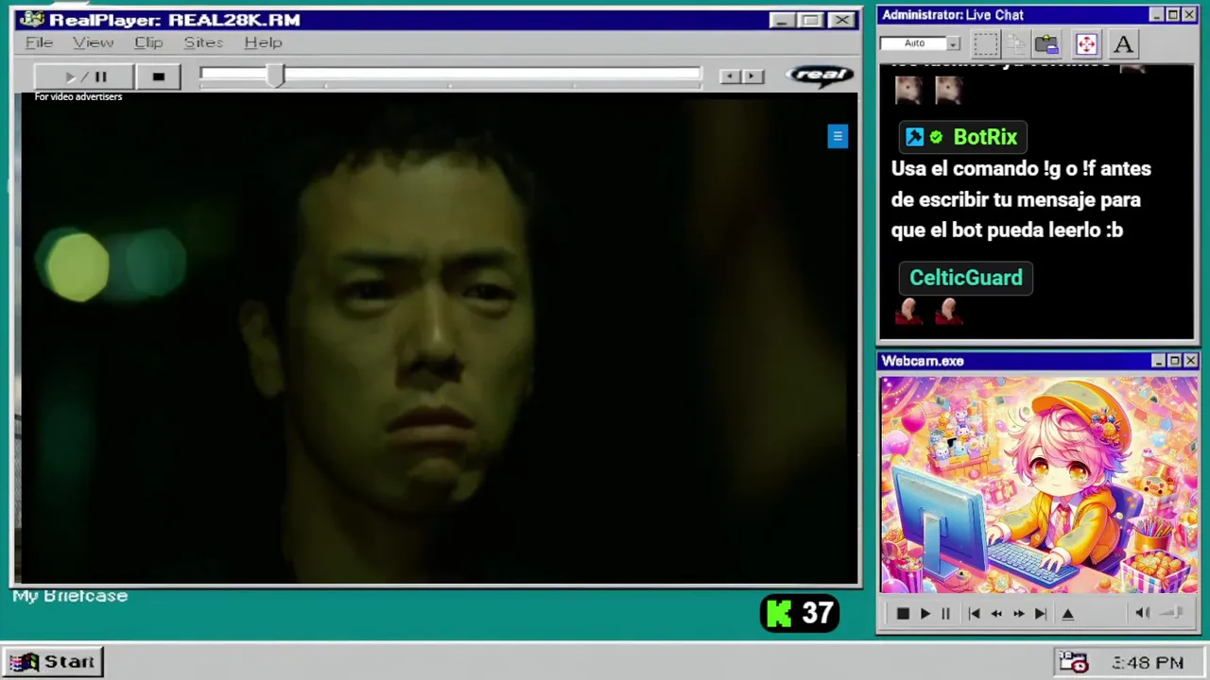Open the Help menu in RealPlayer
The image size is (1210, 680).
click(263, 42)
